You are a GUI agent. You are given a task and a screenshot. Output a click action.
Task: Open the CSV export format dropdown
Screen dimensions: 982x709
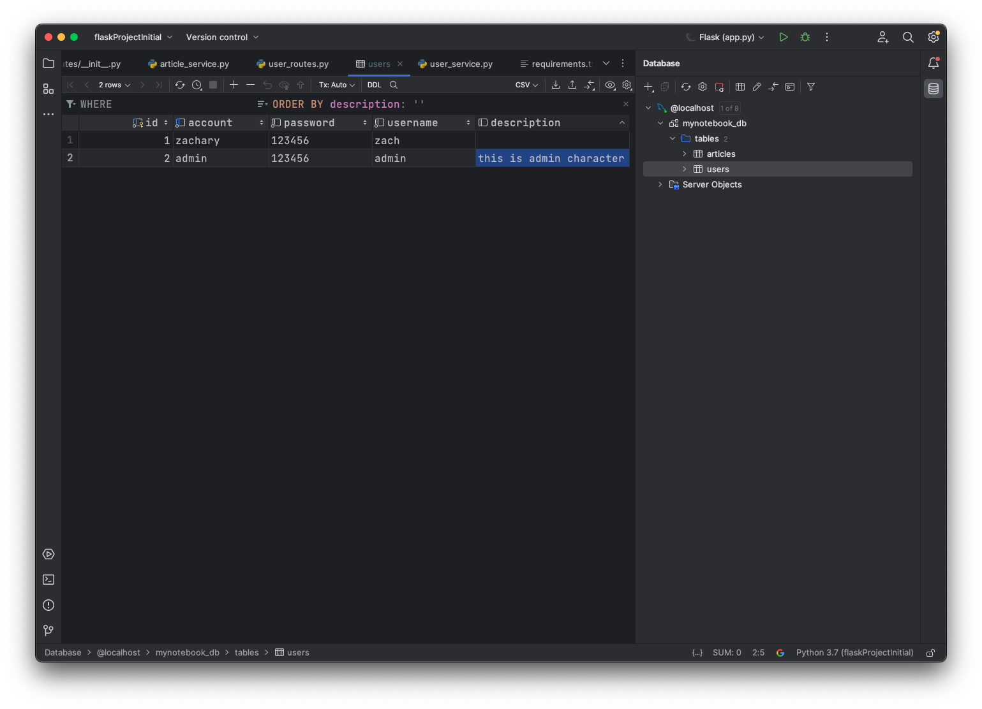(x=526, y=85)
